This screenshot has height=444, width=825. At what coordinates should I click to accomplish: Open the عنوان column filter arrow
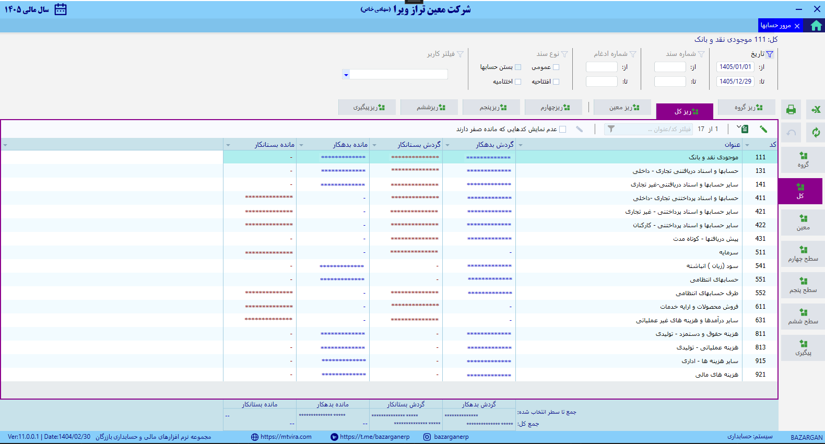point(521,145)
